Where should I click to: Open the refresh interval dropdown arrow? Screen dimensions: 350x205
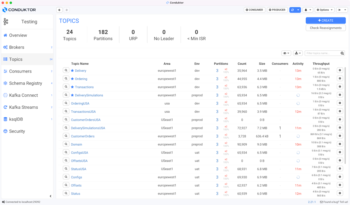(298, 10)
